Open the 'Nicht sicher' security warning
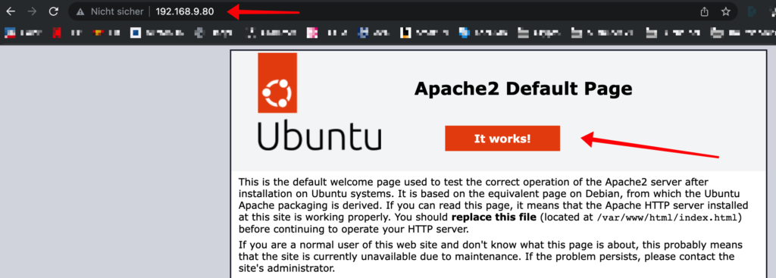The height and width of the screenshot is (278, 776). point(110,11)
